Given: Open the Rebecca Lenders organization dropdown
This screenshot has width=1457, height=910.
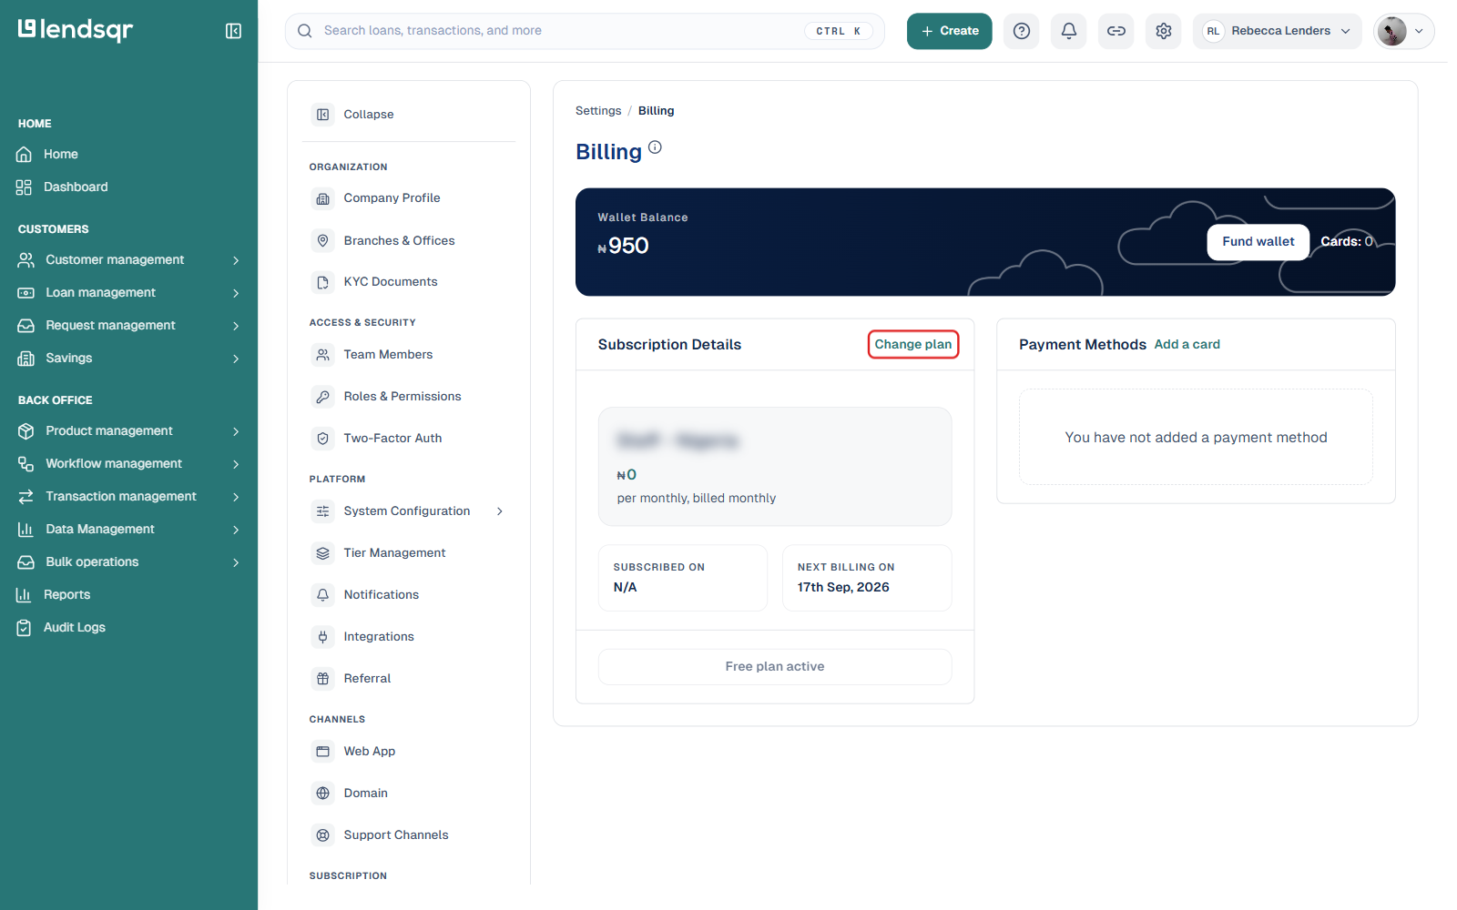Looking at the screenshot, I should click(x=1278, y=31).
